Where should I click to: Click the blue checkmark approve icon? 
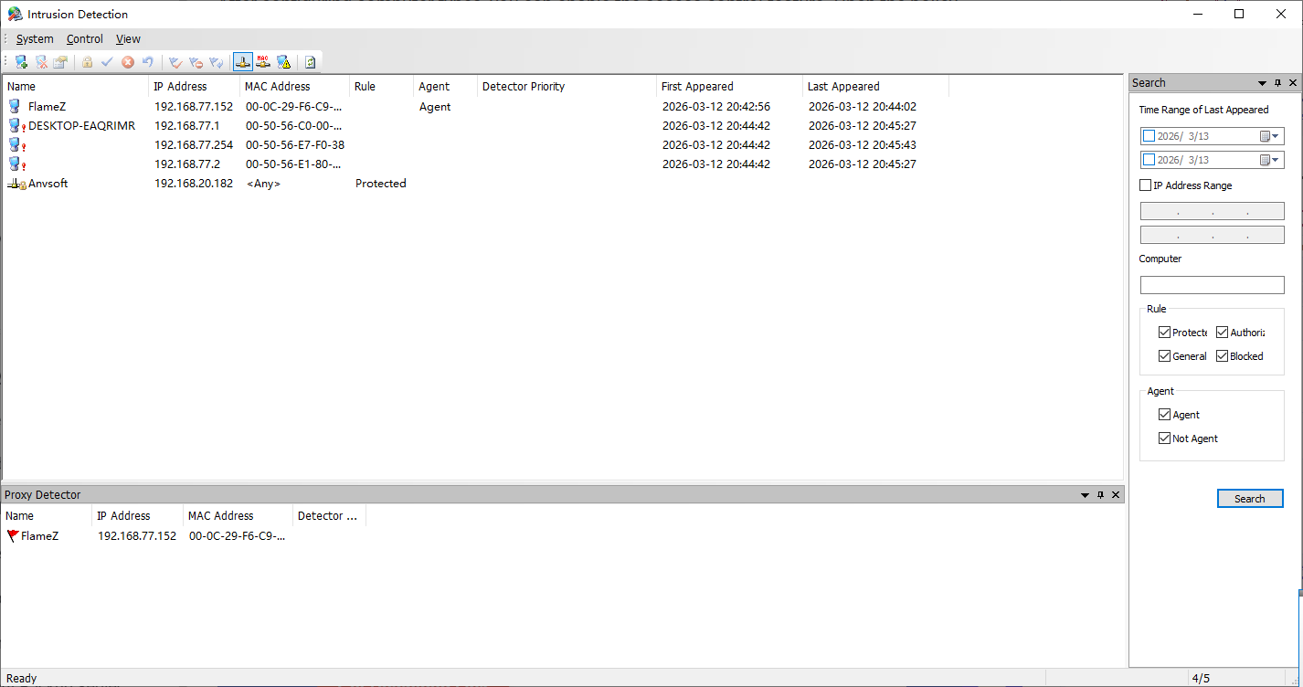click(x=106, y=61)
